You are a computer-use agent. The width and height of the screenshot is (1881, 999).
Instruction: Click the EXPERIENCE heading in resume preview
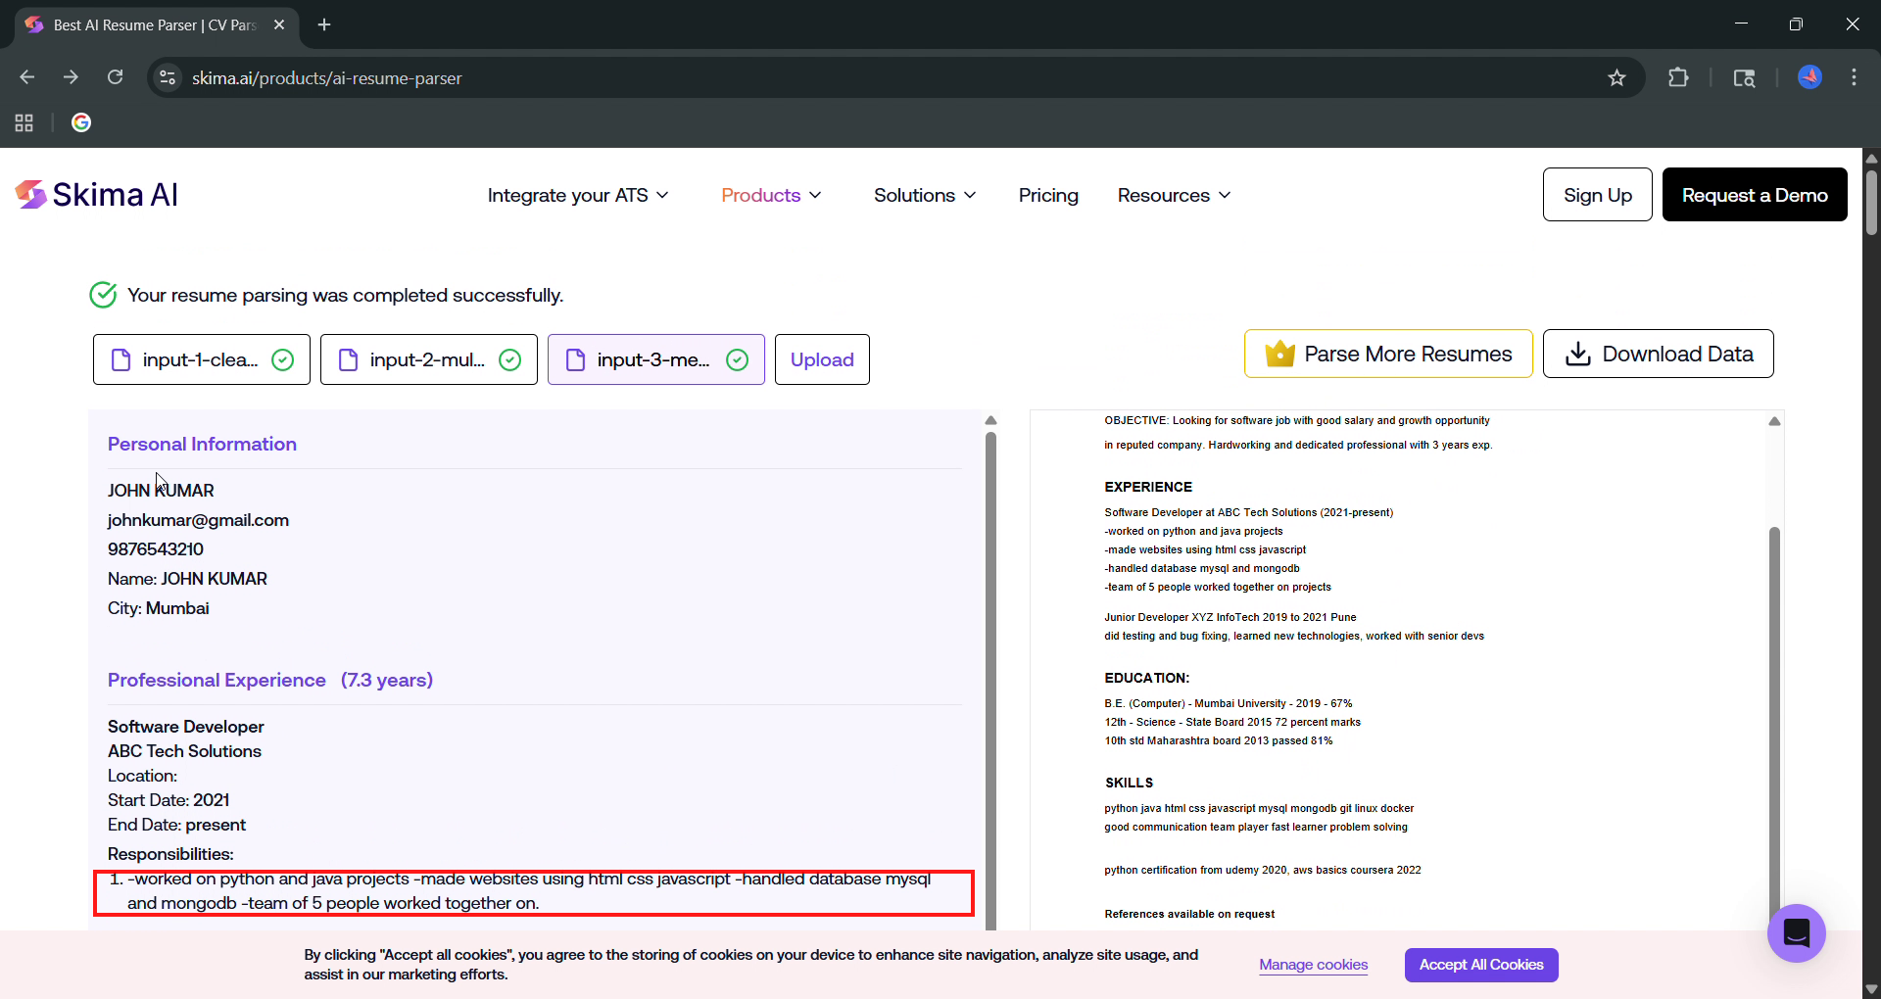pyautogui.click(x=1148, y=487)
